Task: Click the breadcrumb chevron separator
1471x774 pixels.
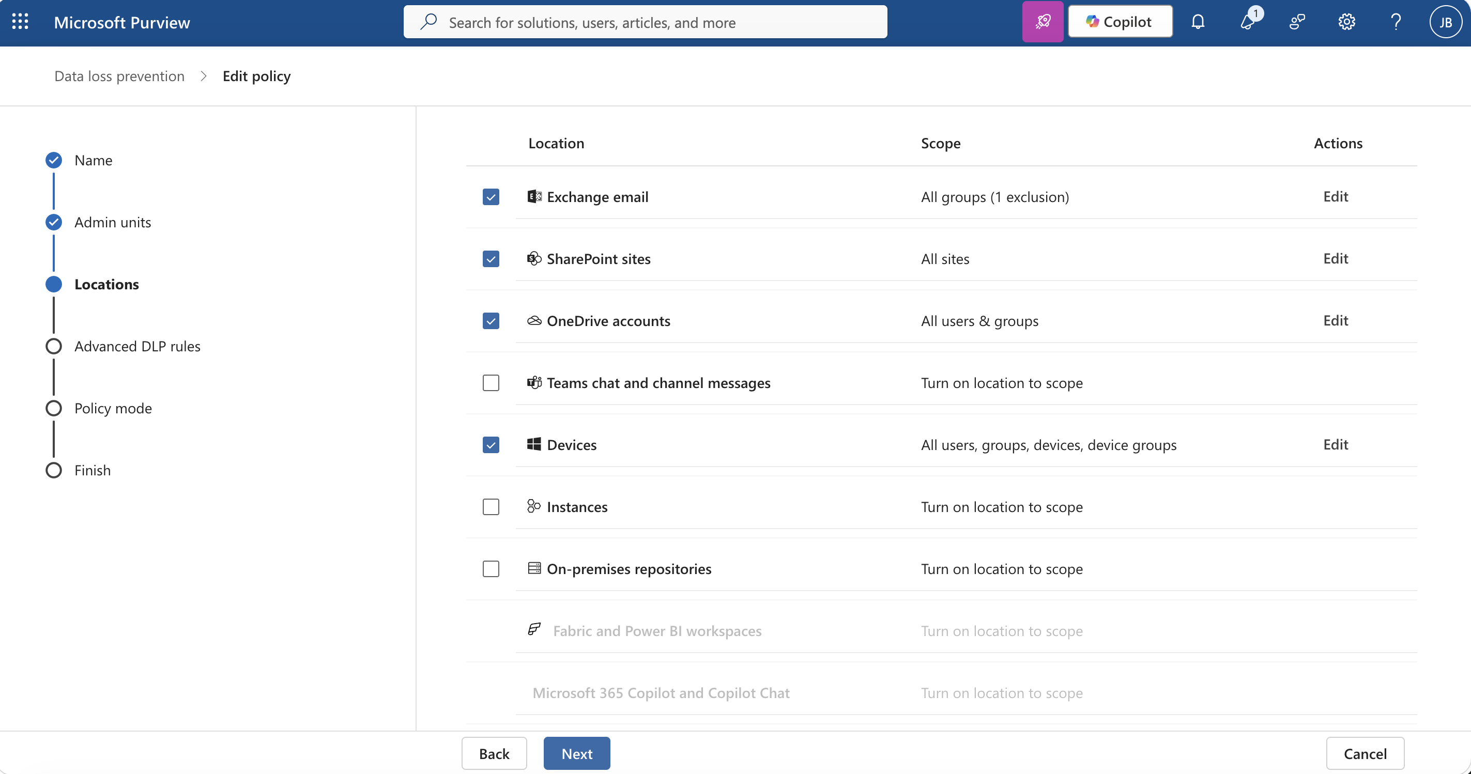Action: click(203, 76)
